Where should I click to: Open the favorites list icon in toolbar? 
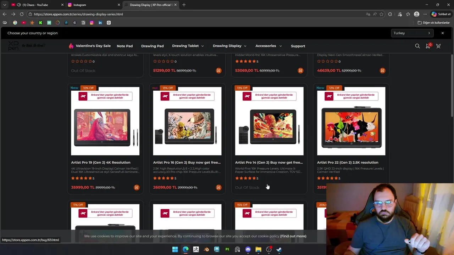click(x=408, y=14)
